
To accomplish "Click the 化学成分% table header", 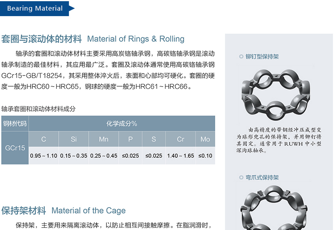I will [122, 123].
